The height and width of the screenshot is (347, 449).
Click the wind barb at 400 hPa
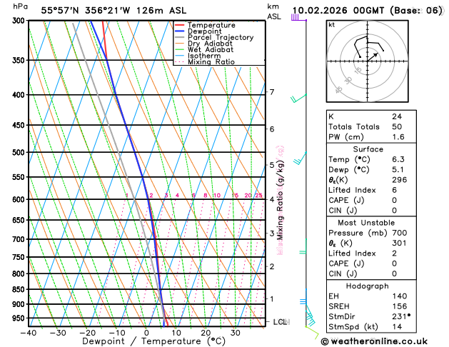pos(298,99)
